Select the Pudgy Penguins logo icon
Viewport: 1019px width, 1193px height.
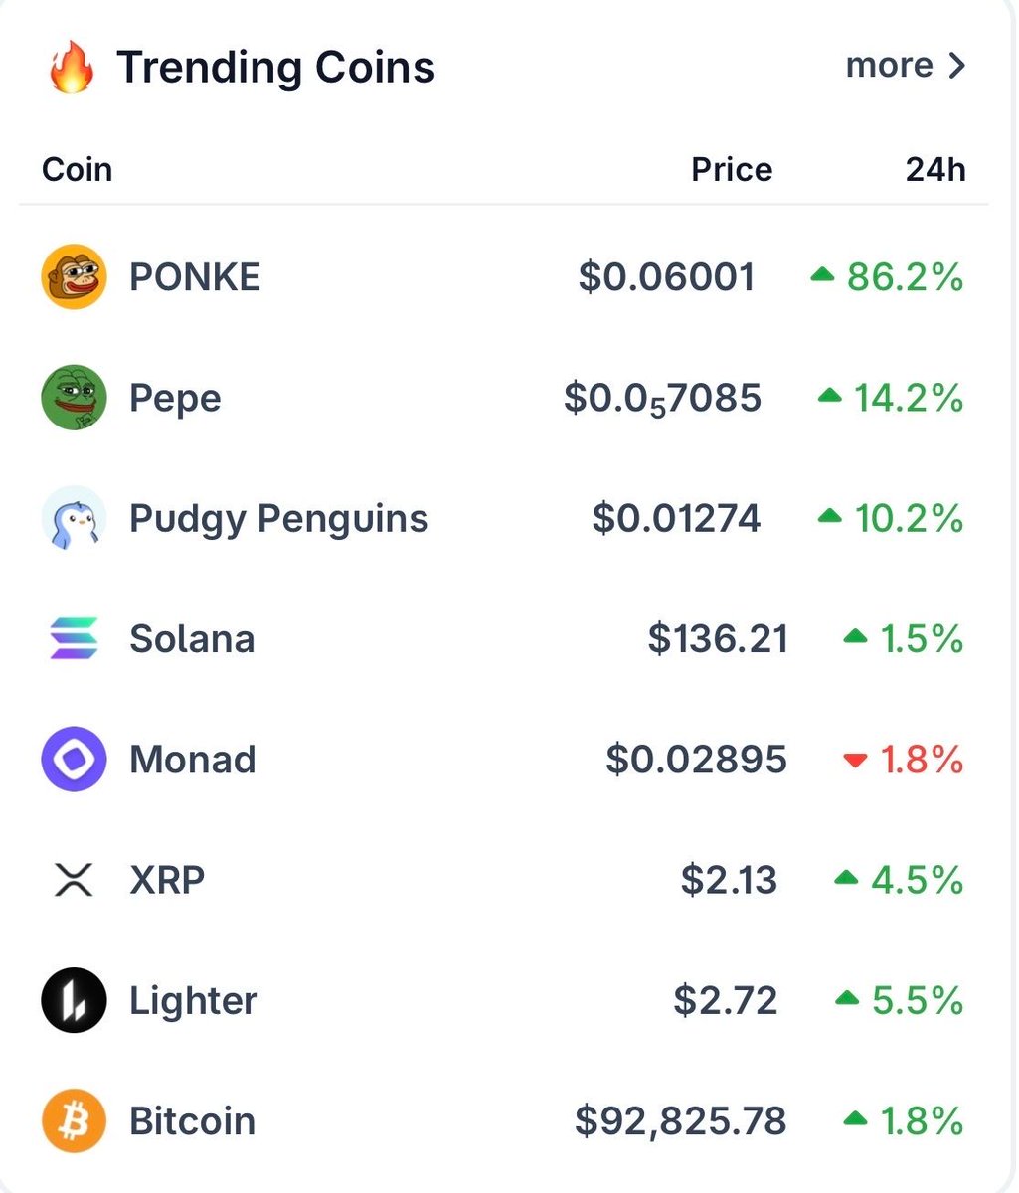[74, 518]
